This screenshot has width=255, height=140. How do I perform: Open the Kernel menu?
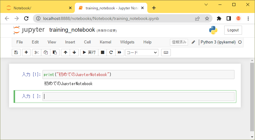click(x=106, y=42)
